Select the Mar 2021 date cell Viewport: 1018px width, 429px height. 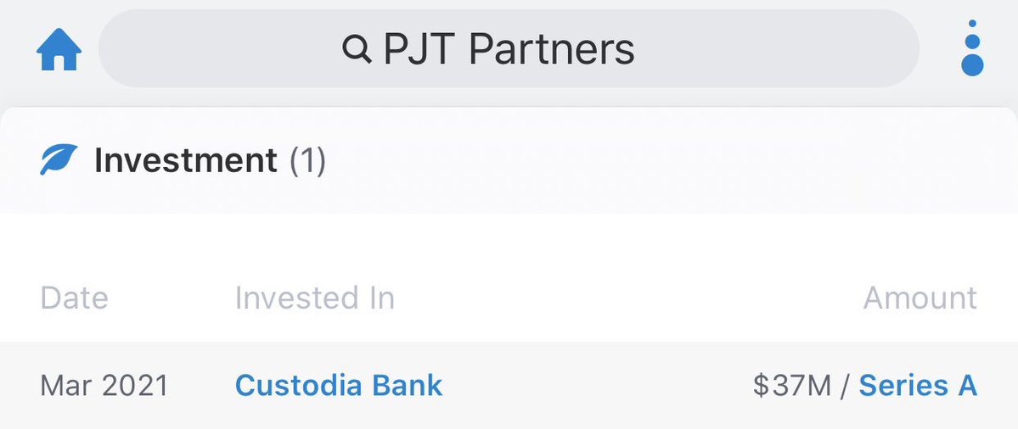coord(104,386)
